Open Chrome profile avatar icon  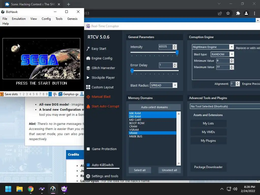[246, 13]
